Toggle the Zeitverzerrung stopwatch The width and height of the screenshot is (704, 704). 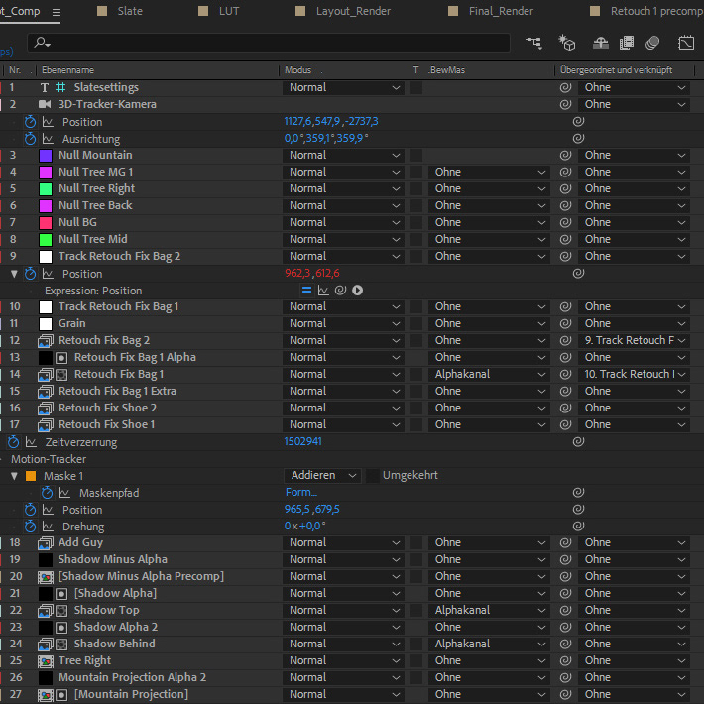coord(14,441)
